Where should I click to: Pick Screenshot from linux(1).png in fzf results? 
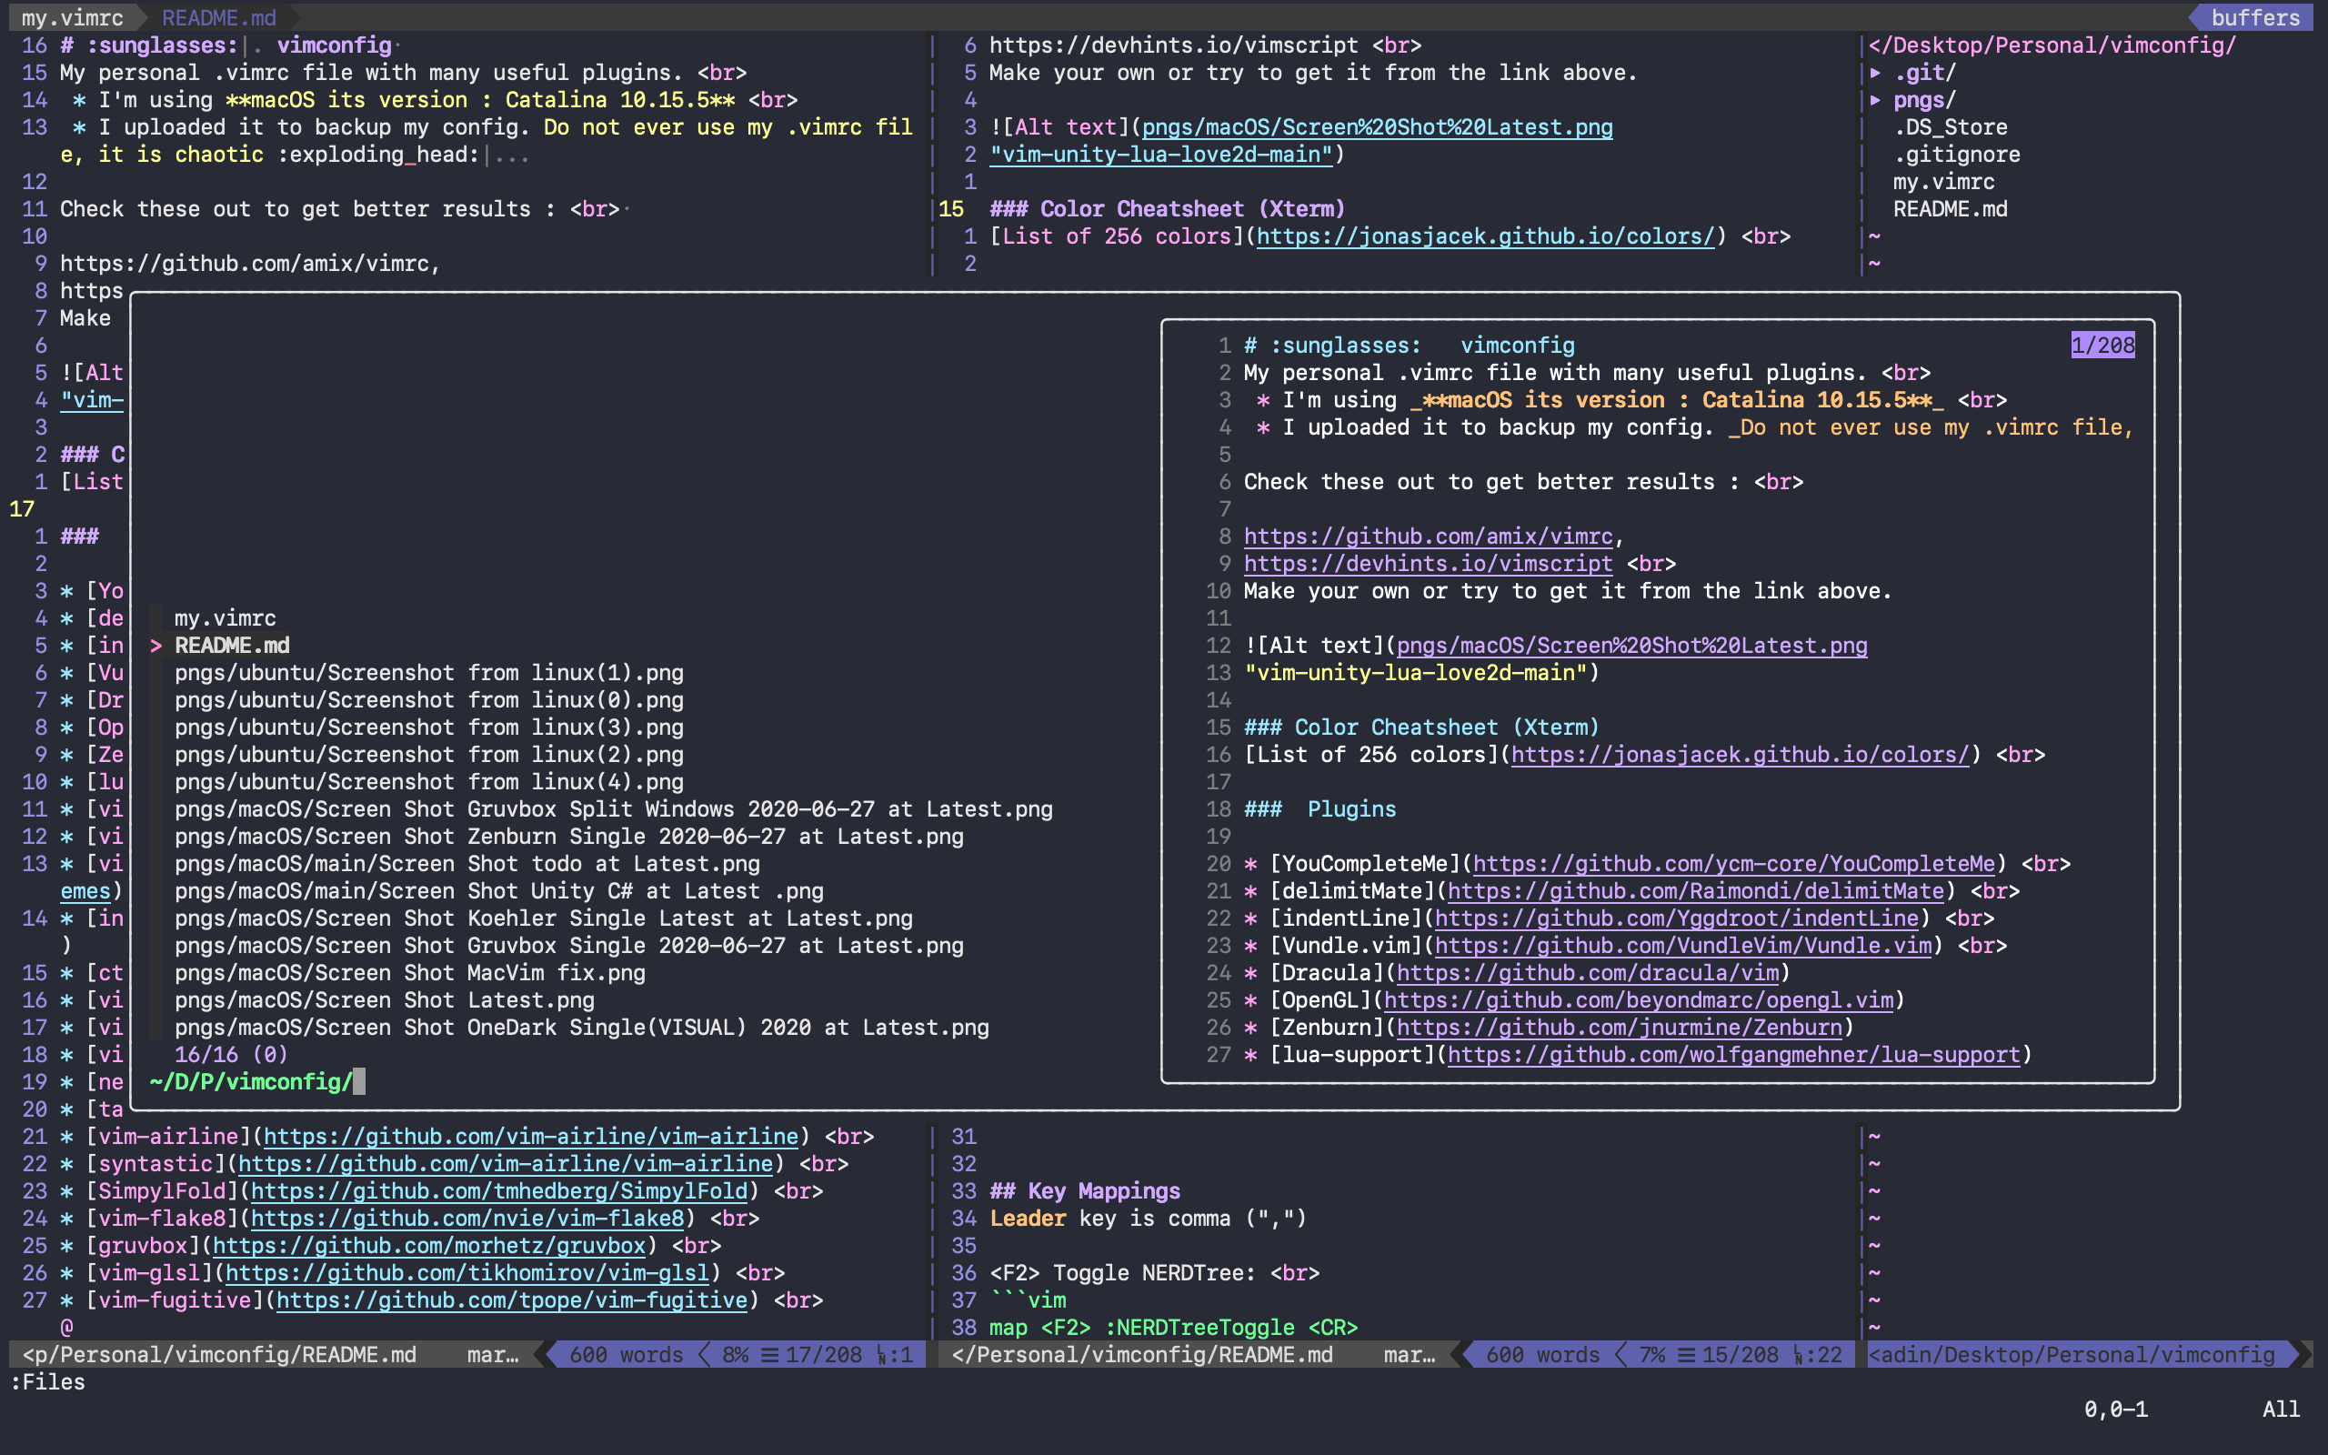tap(428, 673)
